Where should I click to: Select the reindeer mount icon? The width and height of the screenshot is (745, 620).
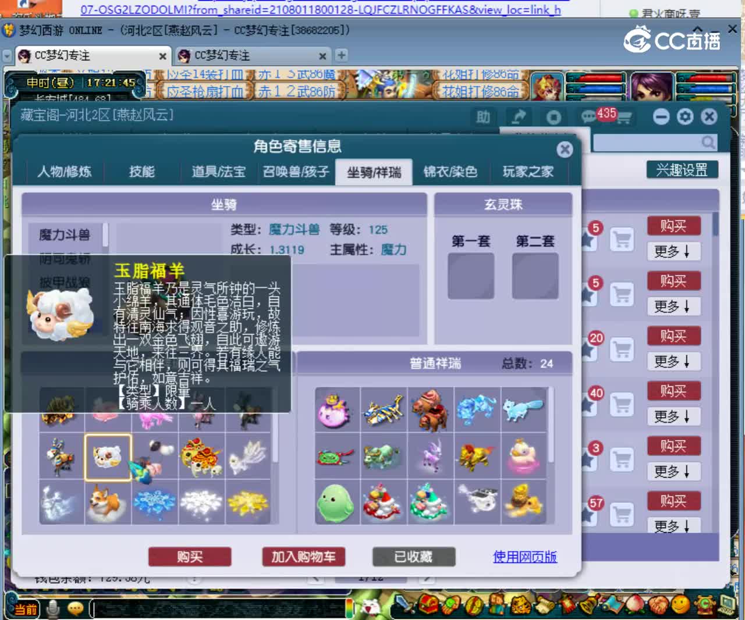[x=62, y=457]
